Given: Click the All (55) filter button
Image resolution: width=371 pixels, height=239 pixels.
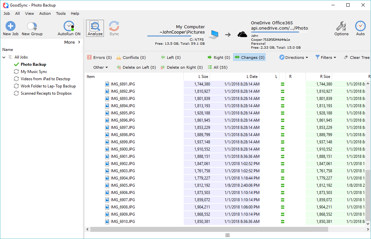Looking at the screenshot, I should (217, 67).
